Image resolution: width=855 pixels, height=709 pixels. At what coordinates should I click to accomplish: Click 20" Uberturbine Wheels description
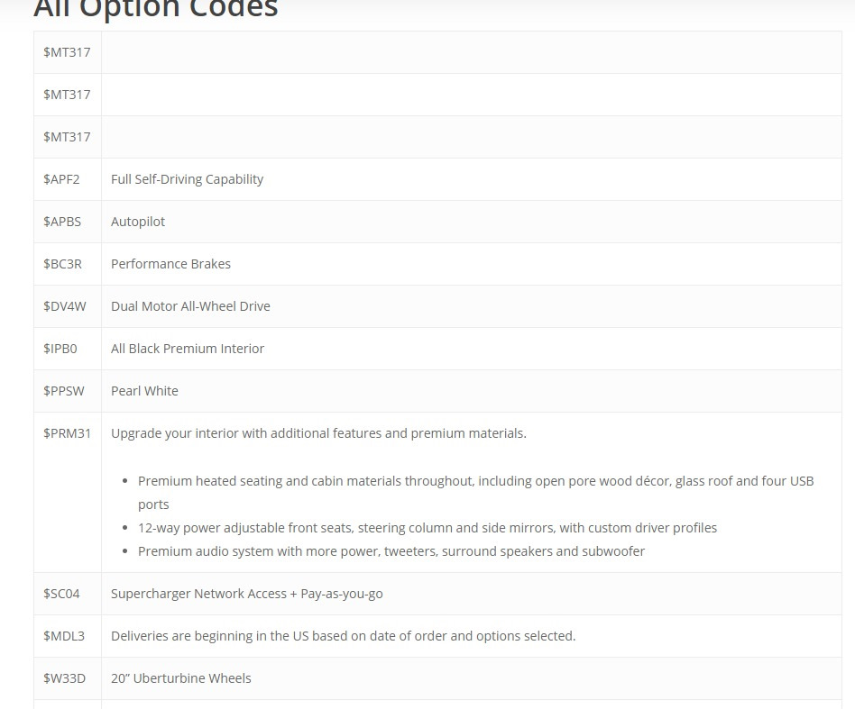click(181, 678)
